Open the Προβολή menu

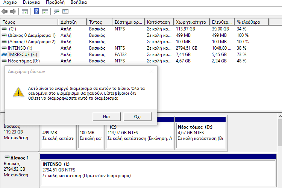click(x=55, y=2)
